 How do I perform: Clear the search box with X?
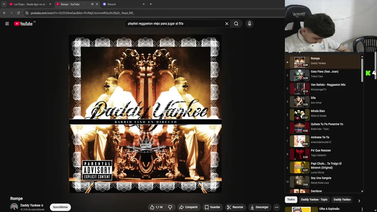click(x=227, y=24)
